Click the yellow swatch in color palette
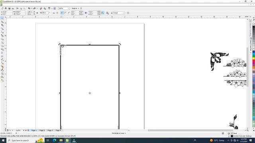Screen dimensions: 255x143 (x=254, y=58)
